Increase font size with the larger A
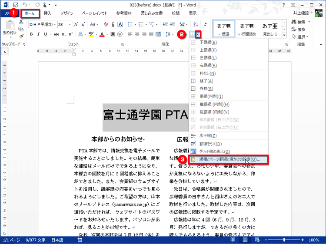The height and width of the screenshot is (244, 326). (x=77, y=24)
